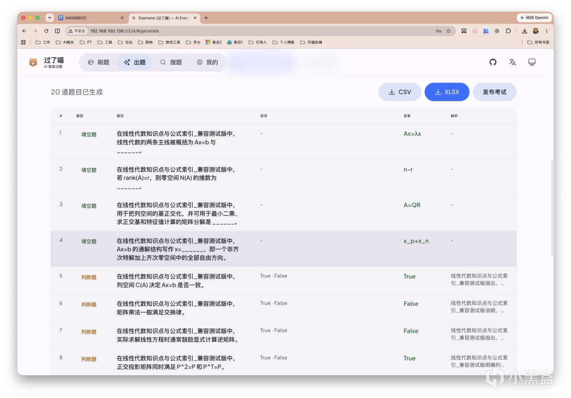This screenshot has height=398, width=571.
Task: Click the grey round extension icon beside the puzzle
Action: click(x=497, y=31)
